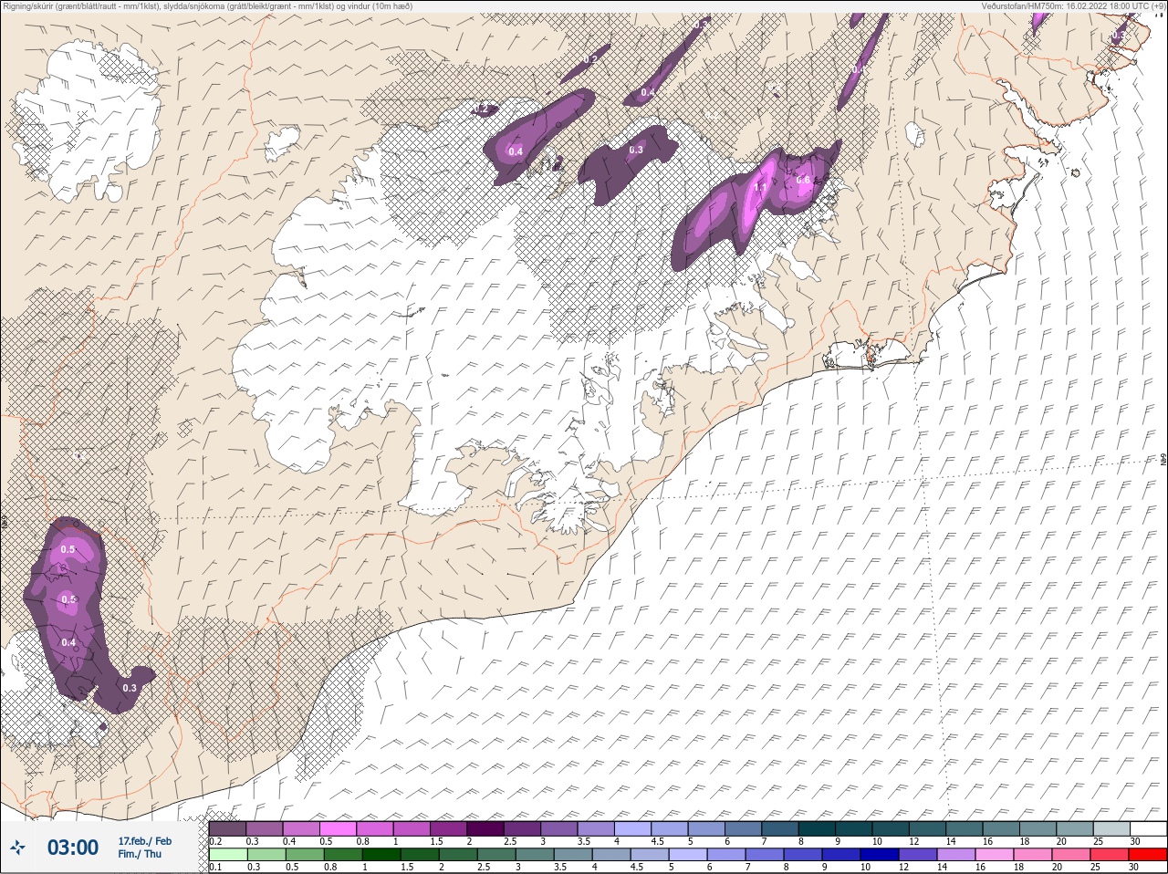Viewport: 1168px width, 874px height.
Task: Click the violet 12 swatch in bottom legend row
Action: click(918, 856)
